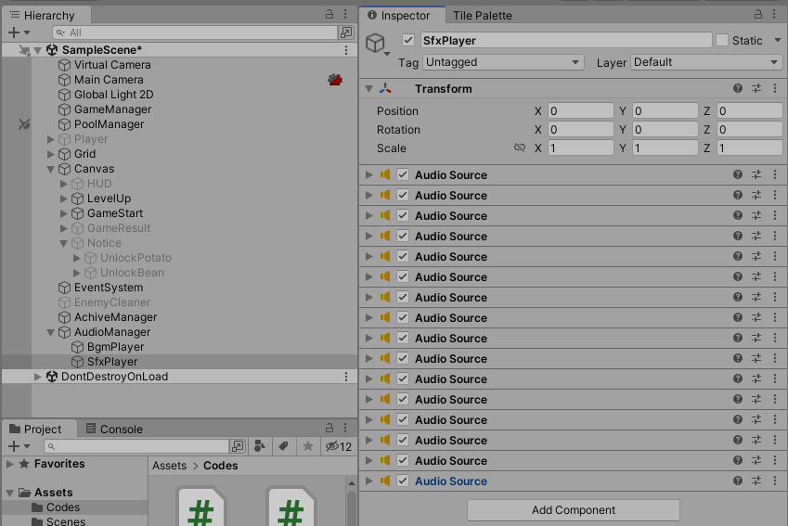Click the favorite-search star icon in the Project toolbar
Viewport: 788px width, 526px height.
(x=308, y=446)
